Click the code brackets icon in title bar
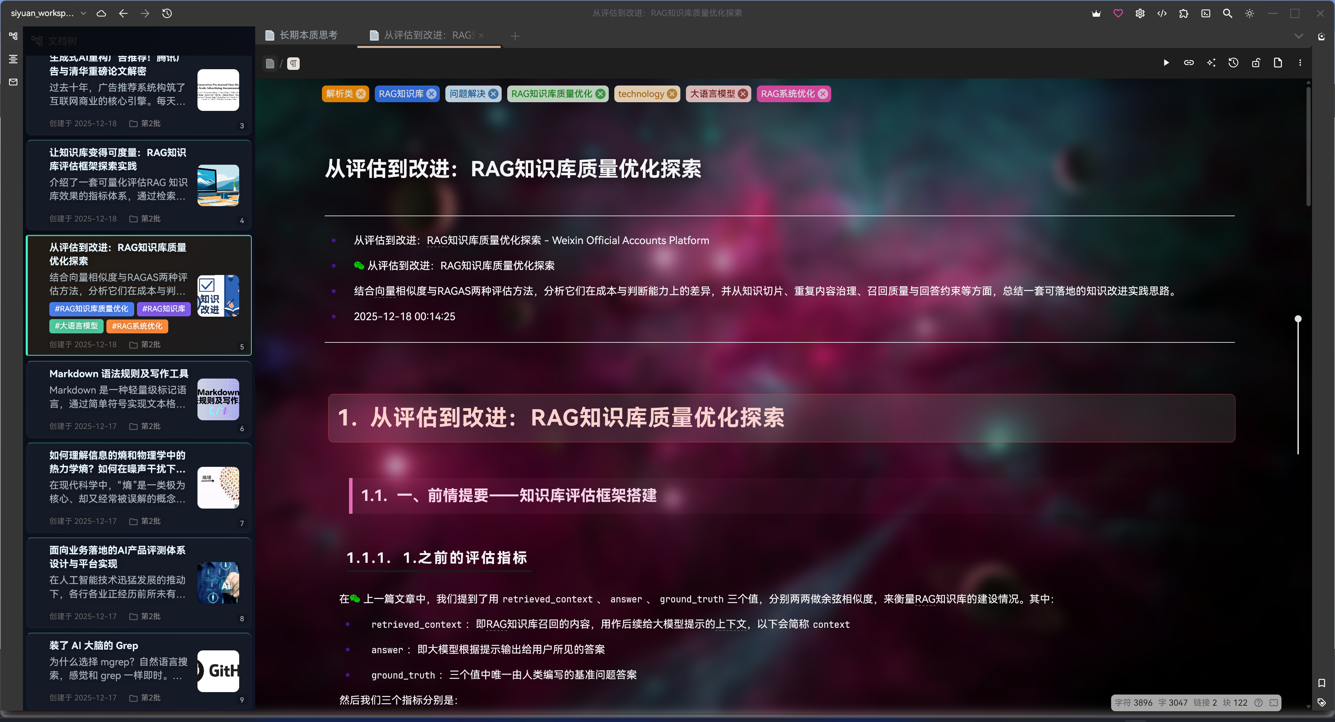Viewport: 1335px width, 722px height. [1162, 14]
